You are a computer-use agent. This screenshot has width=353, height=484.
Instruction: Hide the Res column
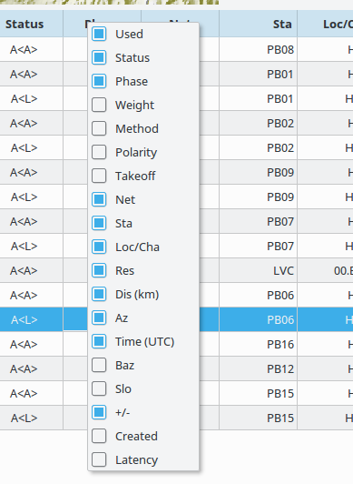[99, 271]
